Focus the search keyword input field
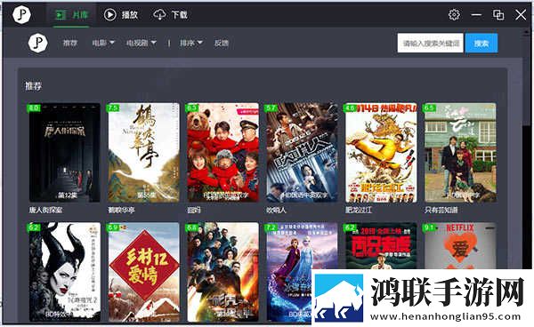The width and height of the screenshot is (534, 327). (x=430, y=44)
